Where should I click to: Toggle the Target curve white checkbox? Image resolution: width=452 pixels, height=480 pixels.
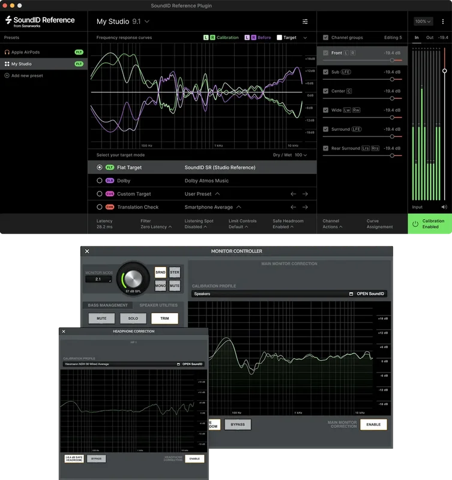click(x=279, y=38)
